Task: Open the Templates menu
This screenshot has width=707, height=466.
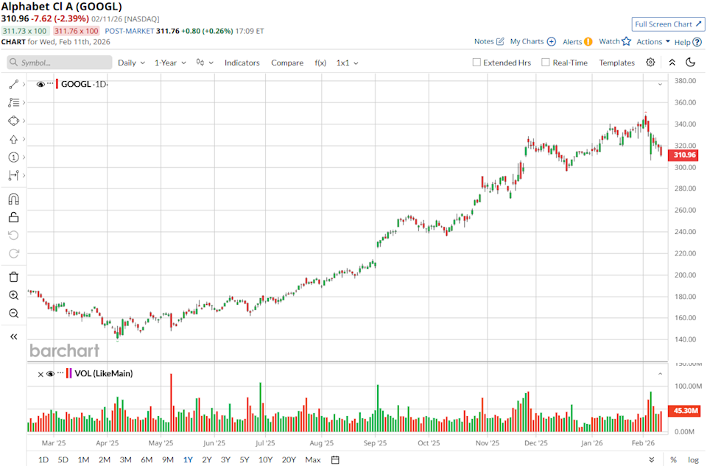Action: (x=616, y=63)
